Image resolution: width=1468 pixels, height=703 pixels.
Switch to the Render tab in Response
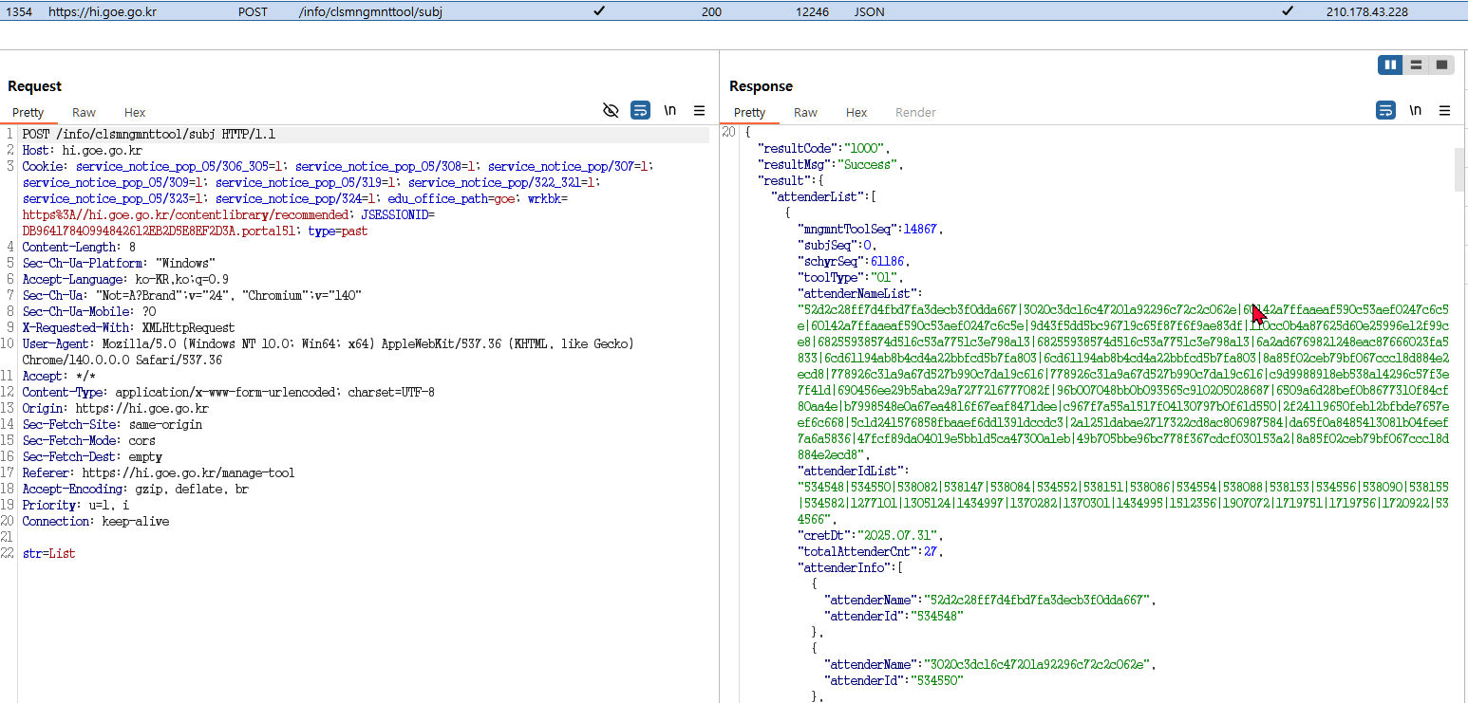(x=915, y=112)
